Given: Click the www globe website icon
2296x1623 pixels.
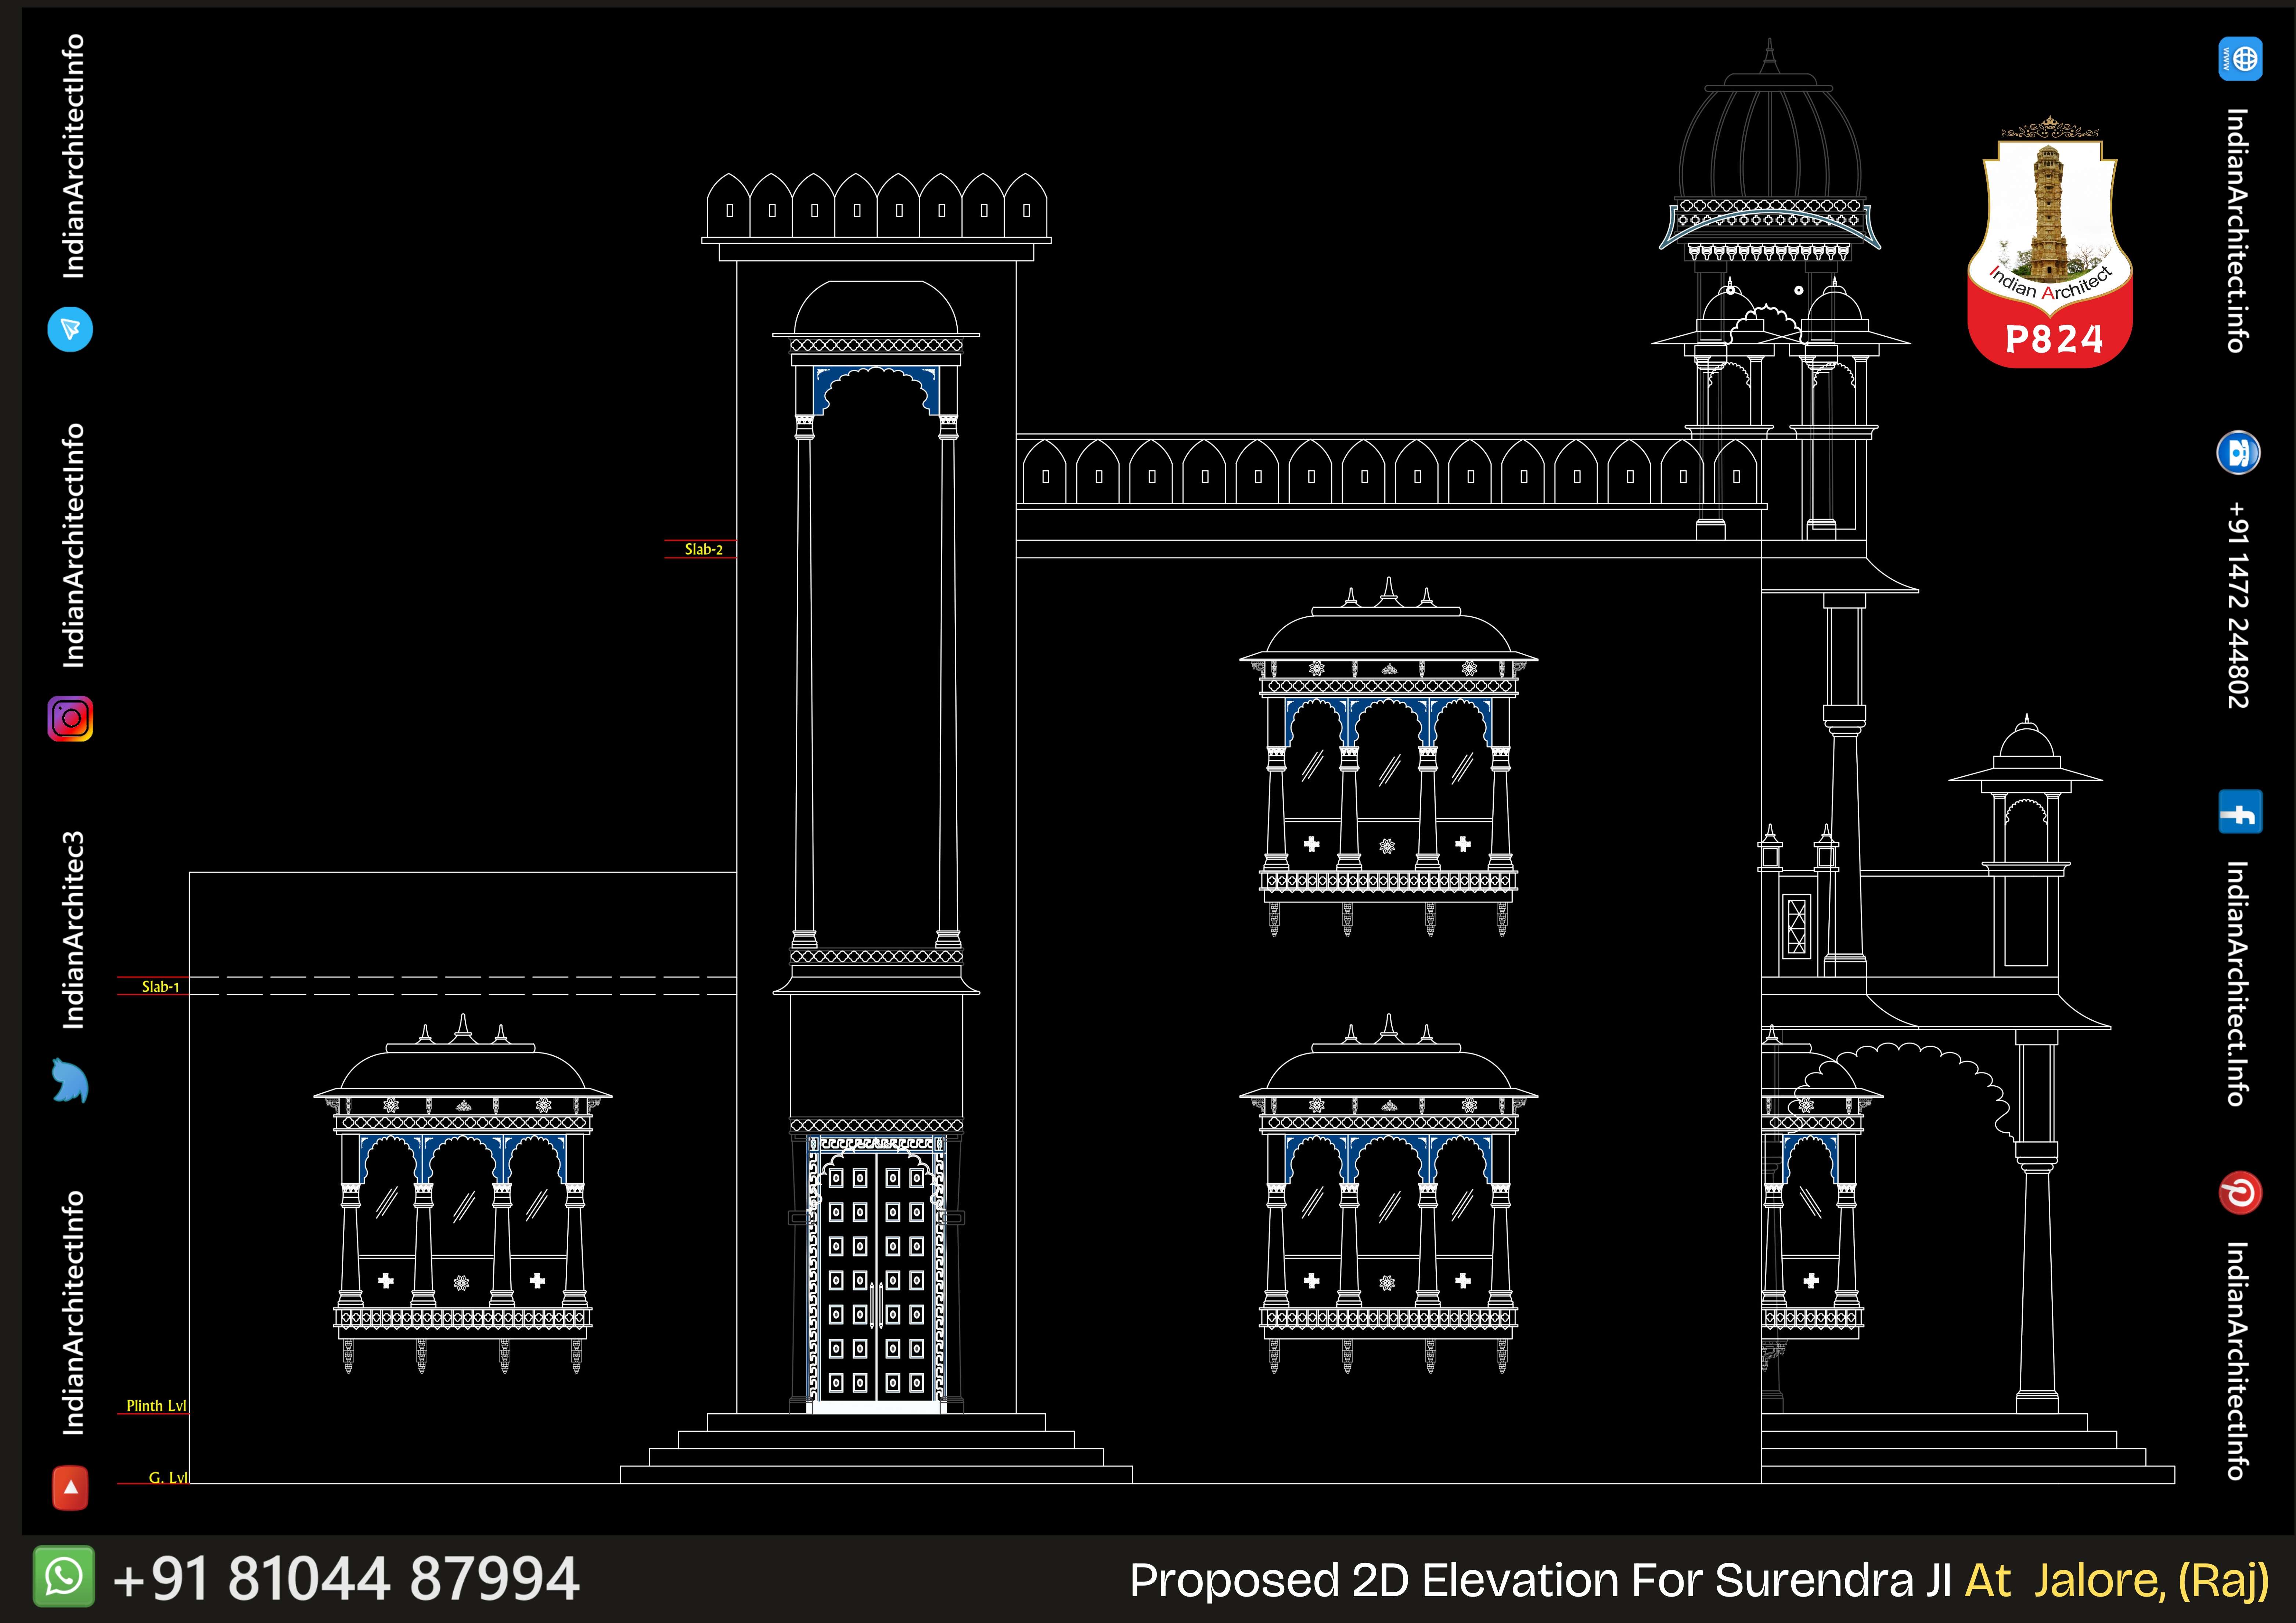Looking at the screenshot, I should point(2240,59).
